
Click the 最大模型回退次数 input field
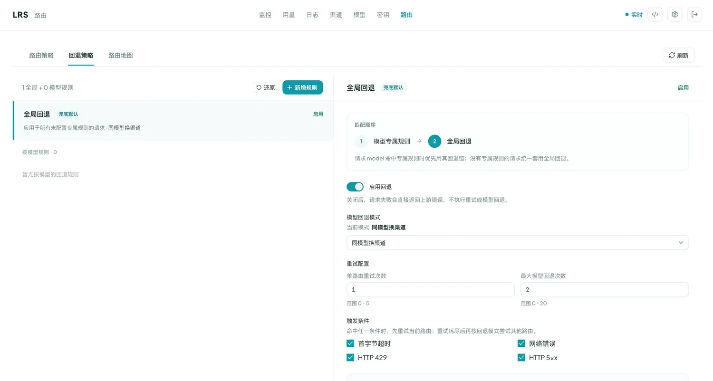[x=605, y=290]
